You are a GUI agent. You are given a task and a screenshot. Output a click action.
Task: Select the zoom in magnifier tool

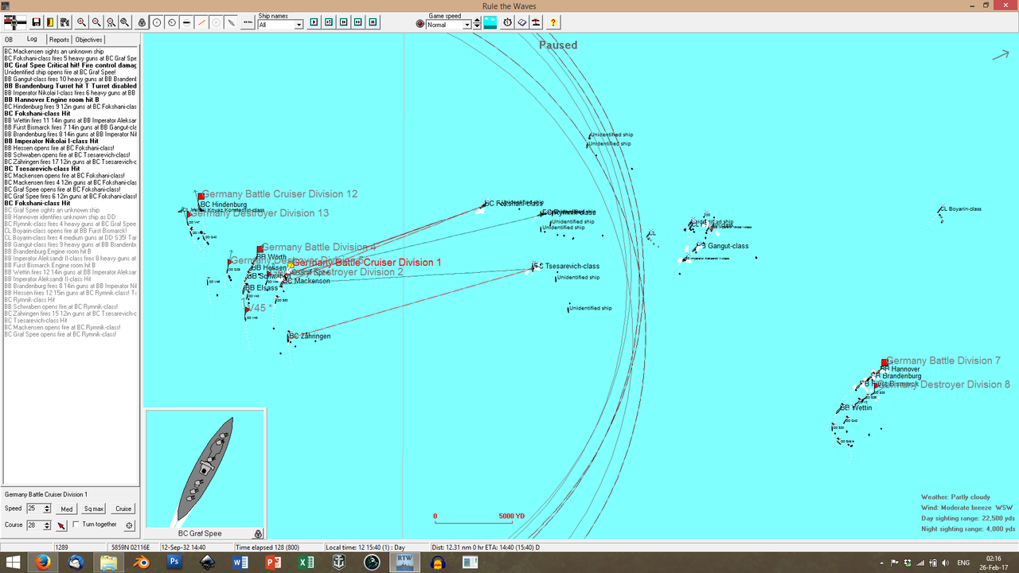click(x=80, y=22)
